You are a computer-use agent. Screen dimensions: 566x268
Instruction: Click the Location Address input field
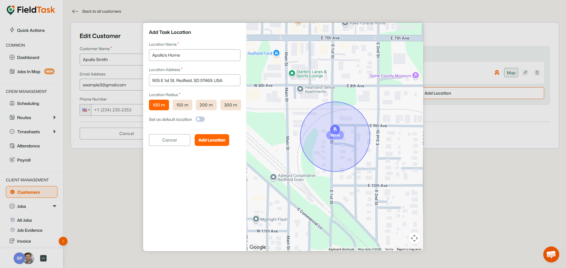pos(195,80)
